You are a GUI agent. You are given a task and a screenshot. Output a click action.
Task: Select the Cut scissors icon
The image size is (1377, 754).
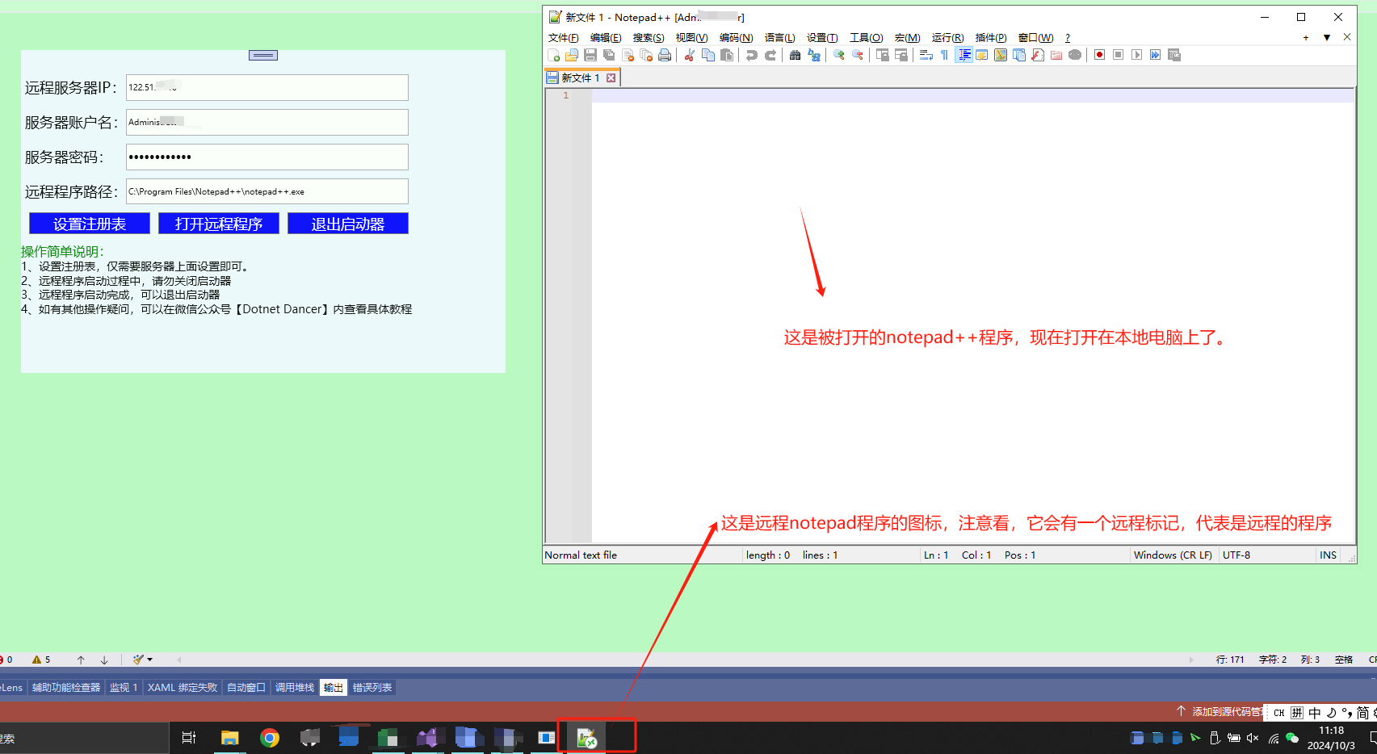690,55
